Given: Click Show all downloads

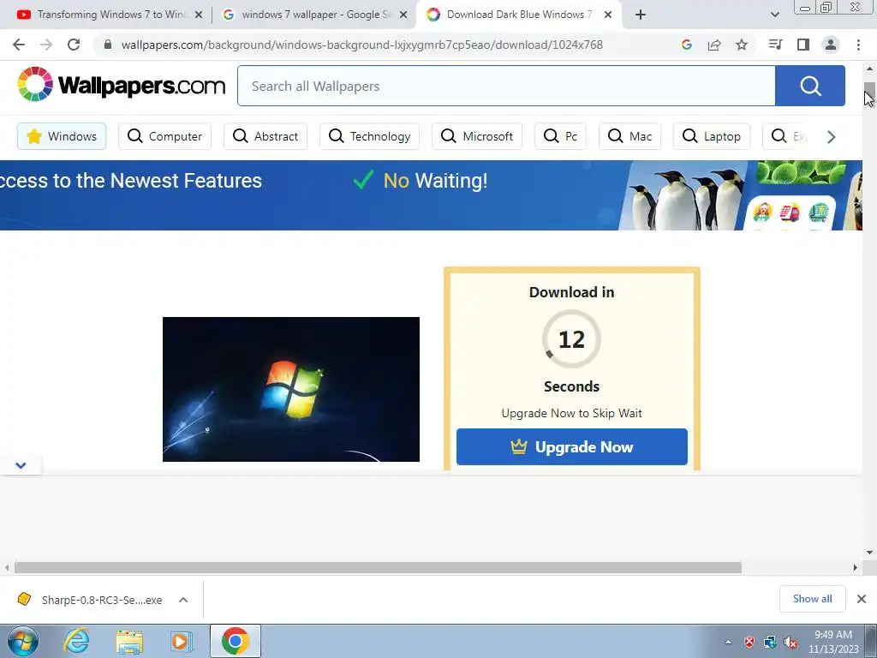Looking at the screenshot, I should tap(812, 599).
